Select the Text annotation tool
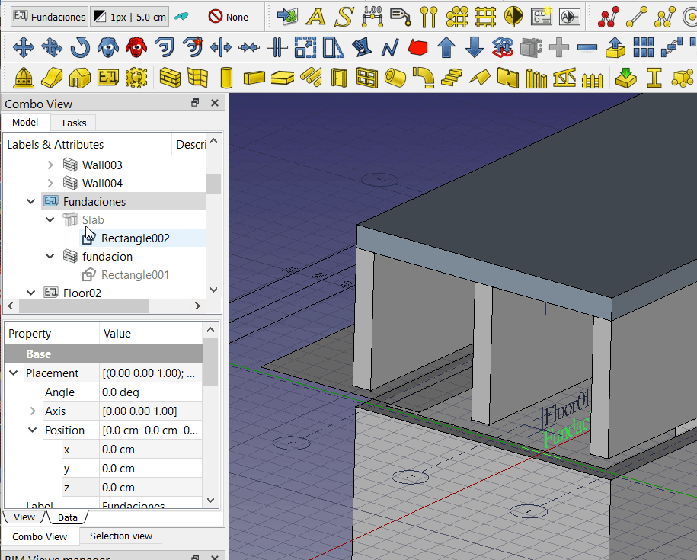Screen dimensions: 697x560 [x=316, y=16]
